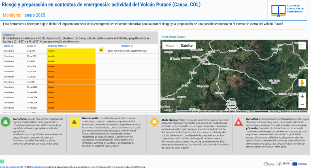Open the map in fullscreen
Viewport: 311px width, 168px height.
coord(302,46)
